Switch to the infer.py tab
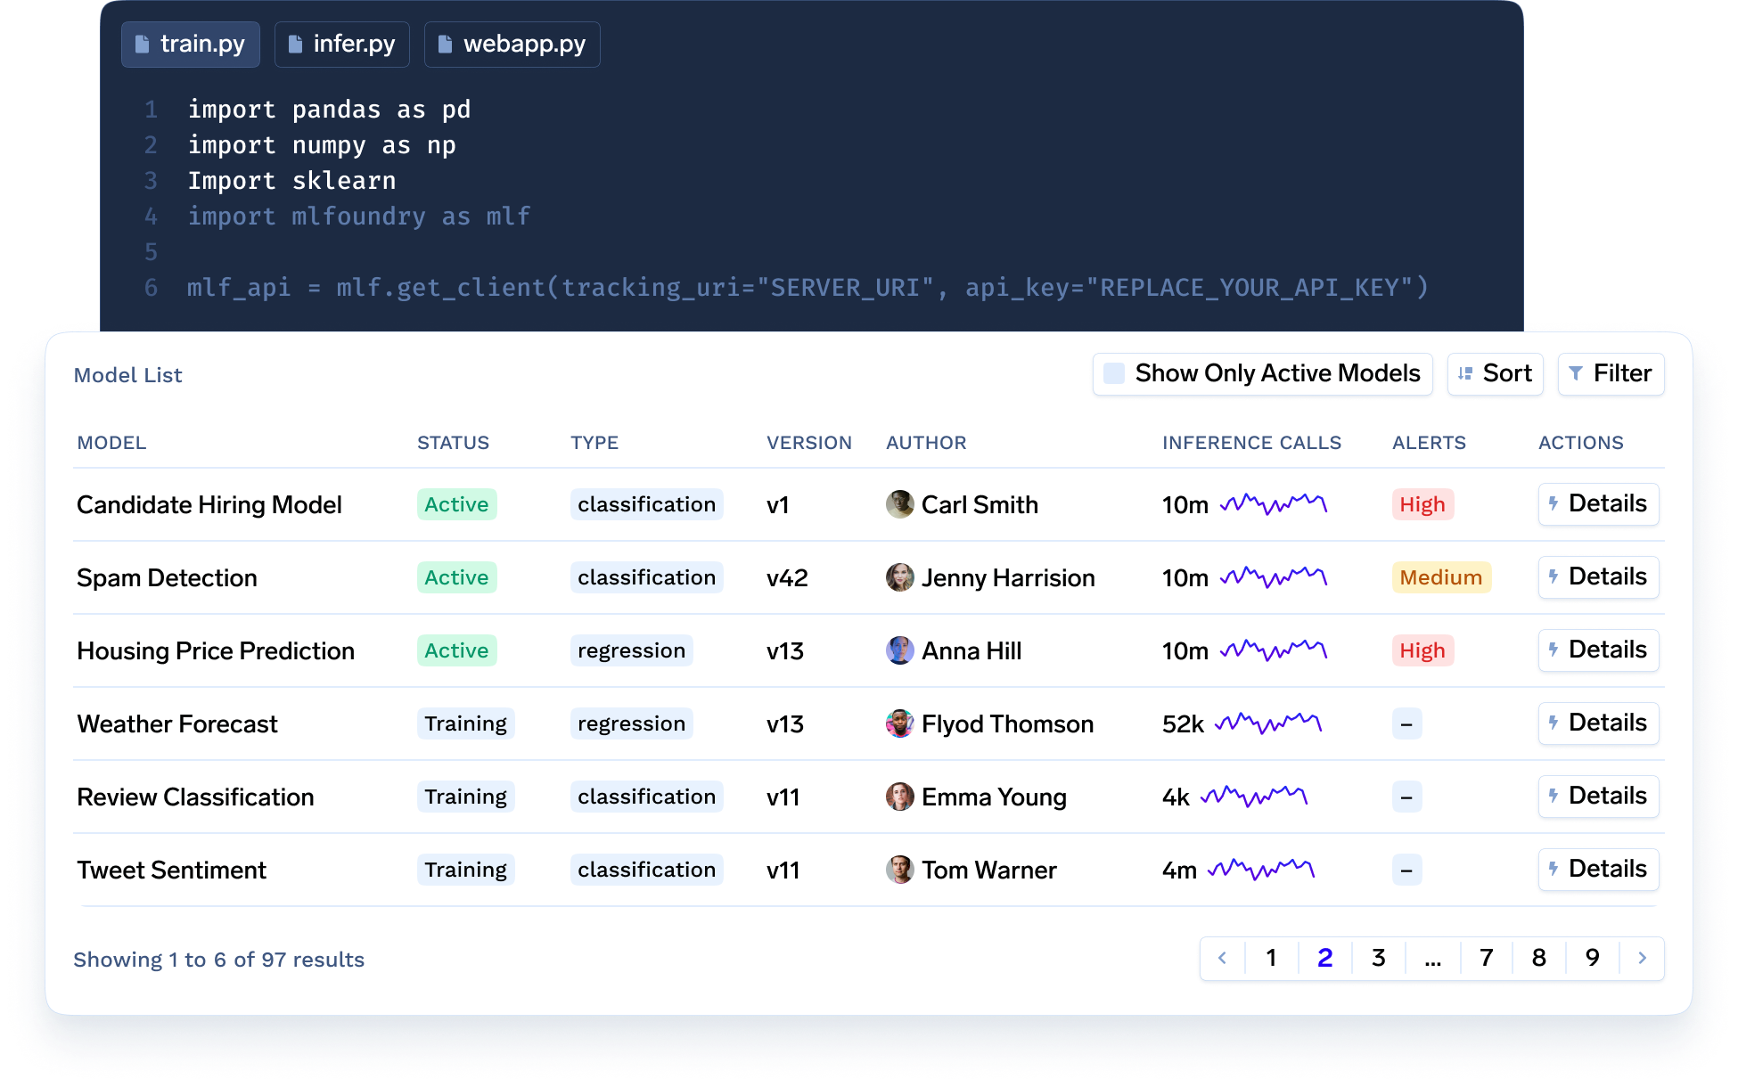This screenshot has height=1087, width=1738. click(x=342, y=44)
